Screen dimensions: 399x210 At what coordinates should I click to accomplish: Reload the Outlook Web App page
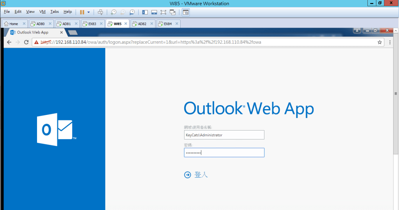[x=27, y=42]
